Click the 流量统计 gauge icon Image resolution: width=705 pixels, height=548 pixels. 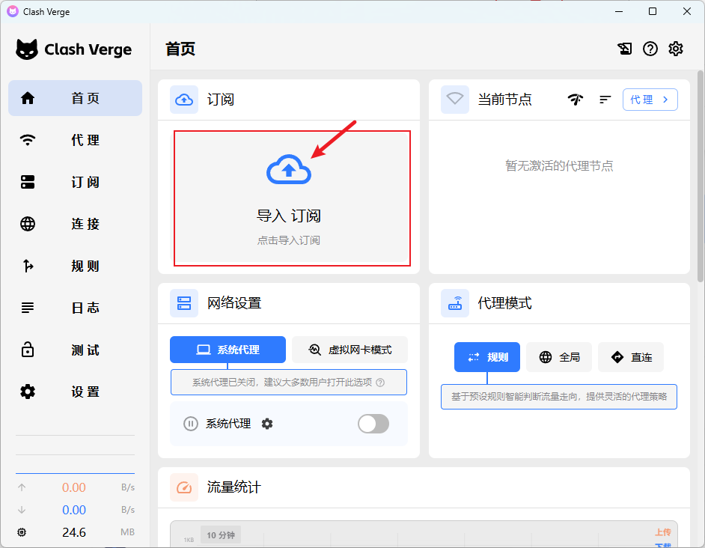click(x=184, y=487)
